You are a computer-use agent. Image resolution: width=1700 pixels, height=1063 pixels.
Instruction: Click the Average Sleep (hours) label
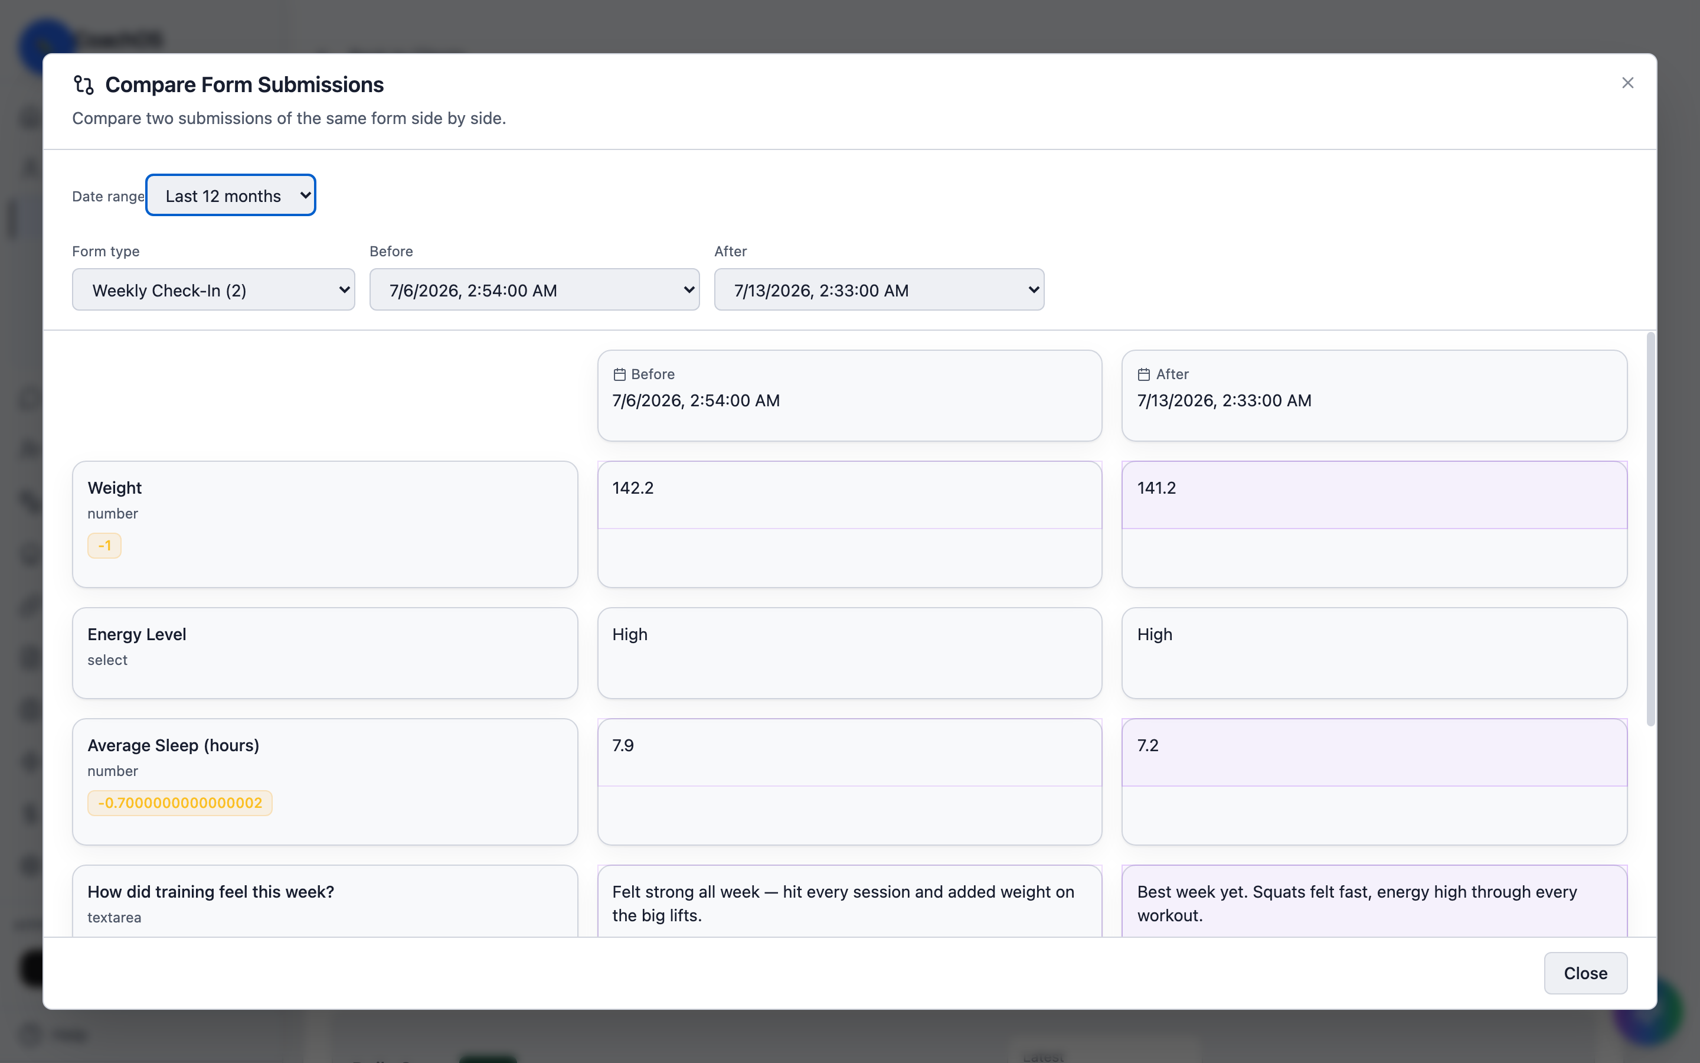(x=174, y=745)
